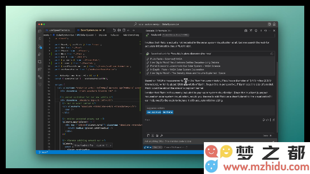Screen dimensions: 310x174
Task: Click the split editor icon in tab bar
Action: [124, 30]
